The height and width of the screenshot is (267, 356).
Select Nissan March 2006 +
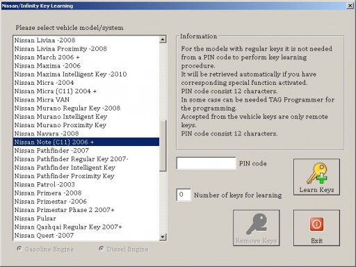pos(86,57)
